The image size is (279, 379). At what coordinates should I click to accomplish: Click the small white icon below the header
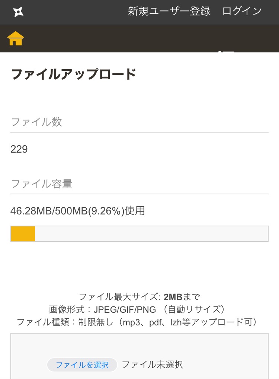pyautogui.click(x=227, y=52)
